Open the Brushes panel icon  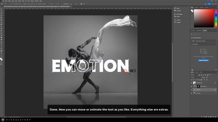coord(175,17)
